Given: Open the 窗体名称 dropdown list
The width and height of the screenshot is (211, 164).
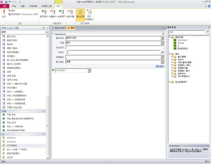Looking at the screenshot, I should [162, 38].
